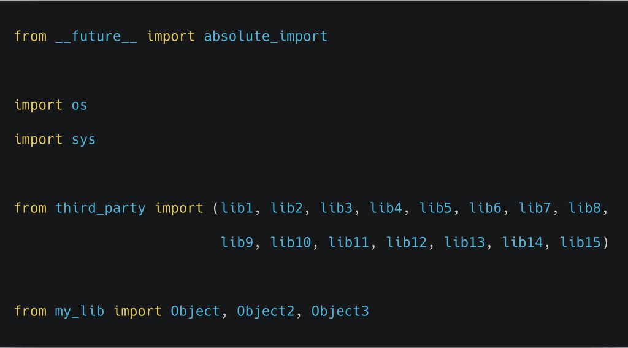Click the absolute_import identifier
The width and height of the screenshot is (628, 348).
coord(266,36)
